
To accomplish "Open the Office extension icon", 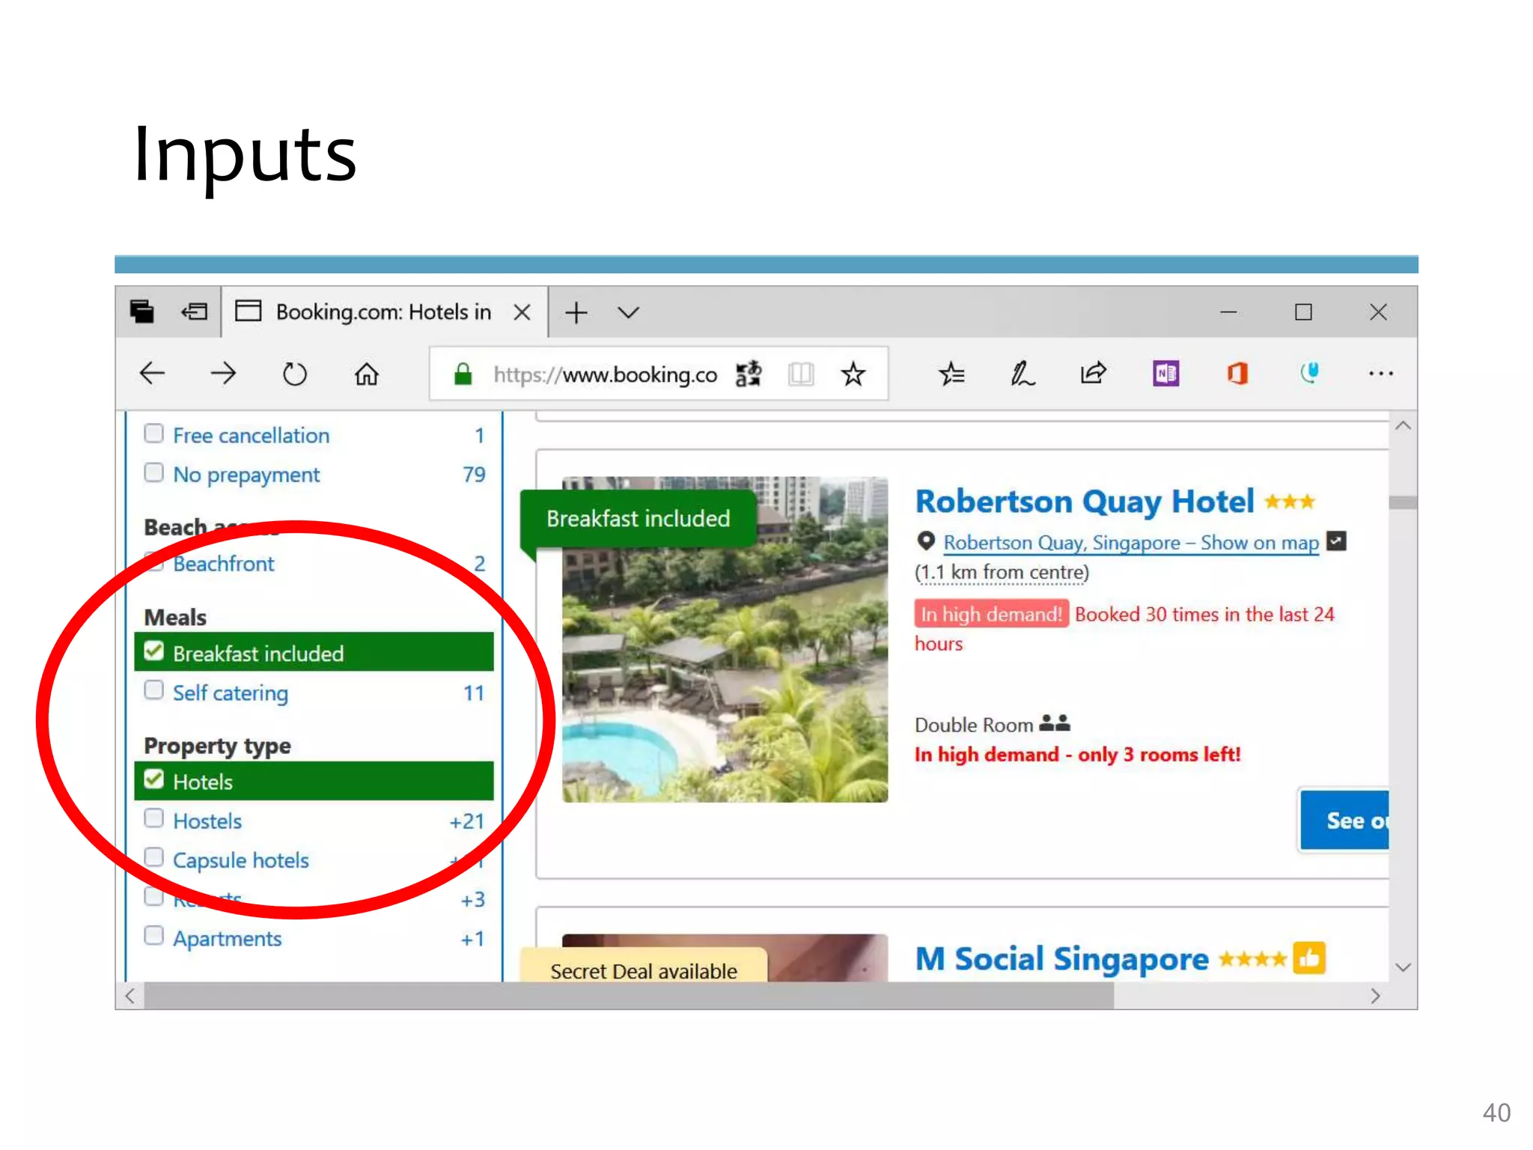I will pos(1237,374).
